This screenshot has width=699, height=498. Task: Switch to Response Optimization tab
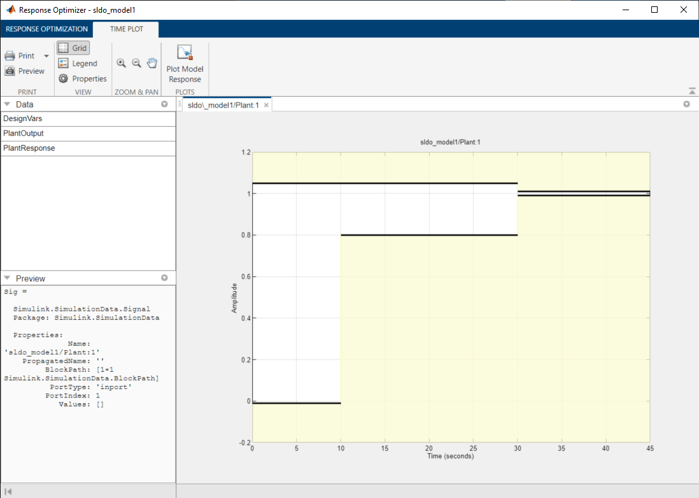click(x=46, y=29)
